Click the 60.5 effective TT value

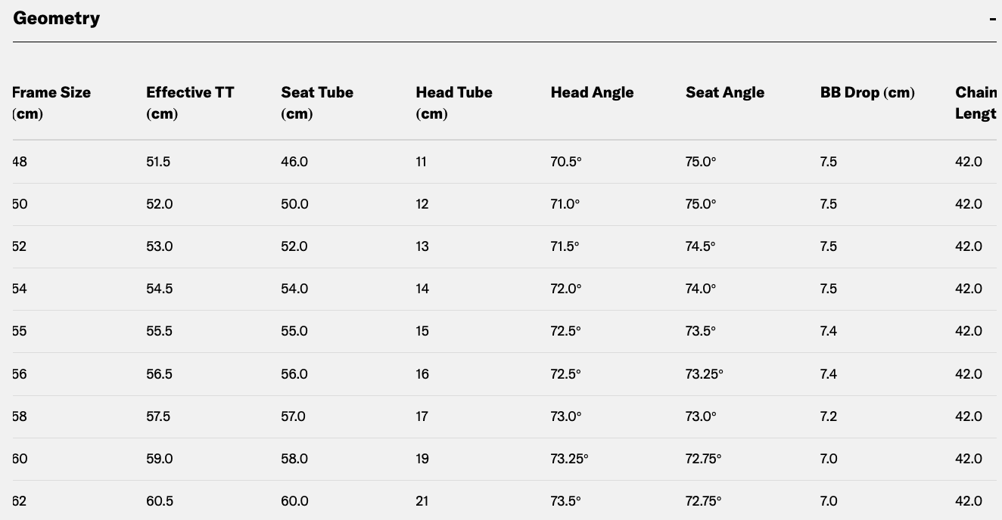(x=159, y=501)
